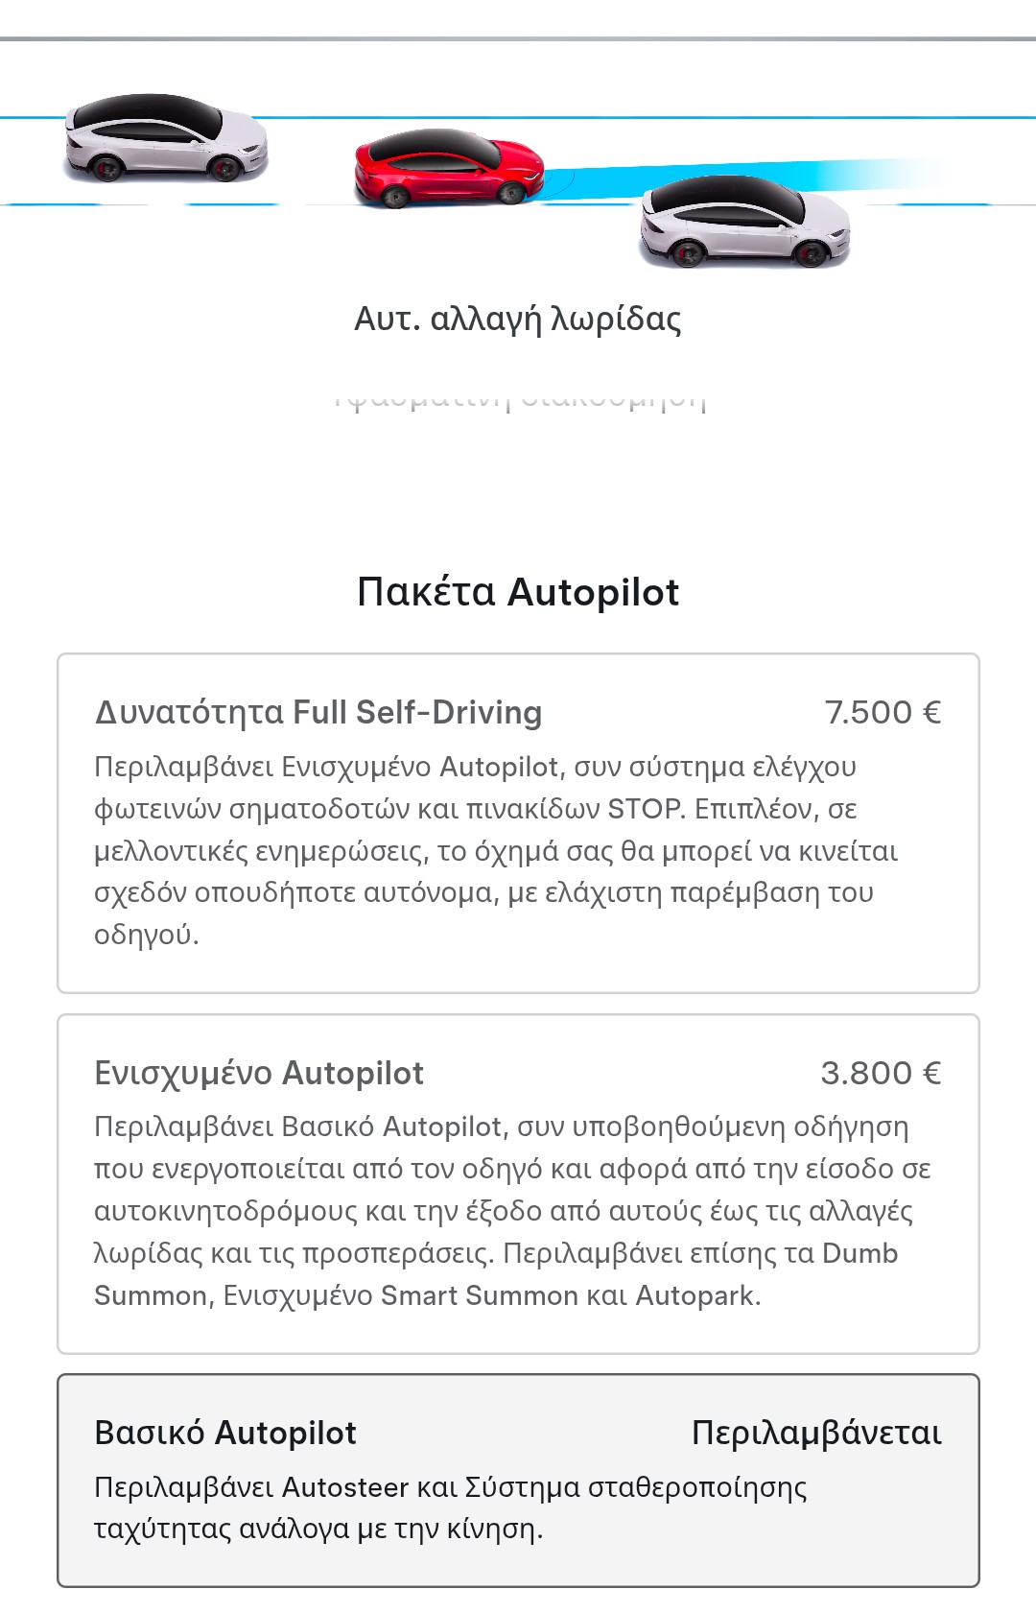
Task: Click the Πακέτα Autopilot heading
Action: [x=518, y=592]
